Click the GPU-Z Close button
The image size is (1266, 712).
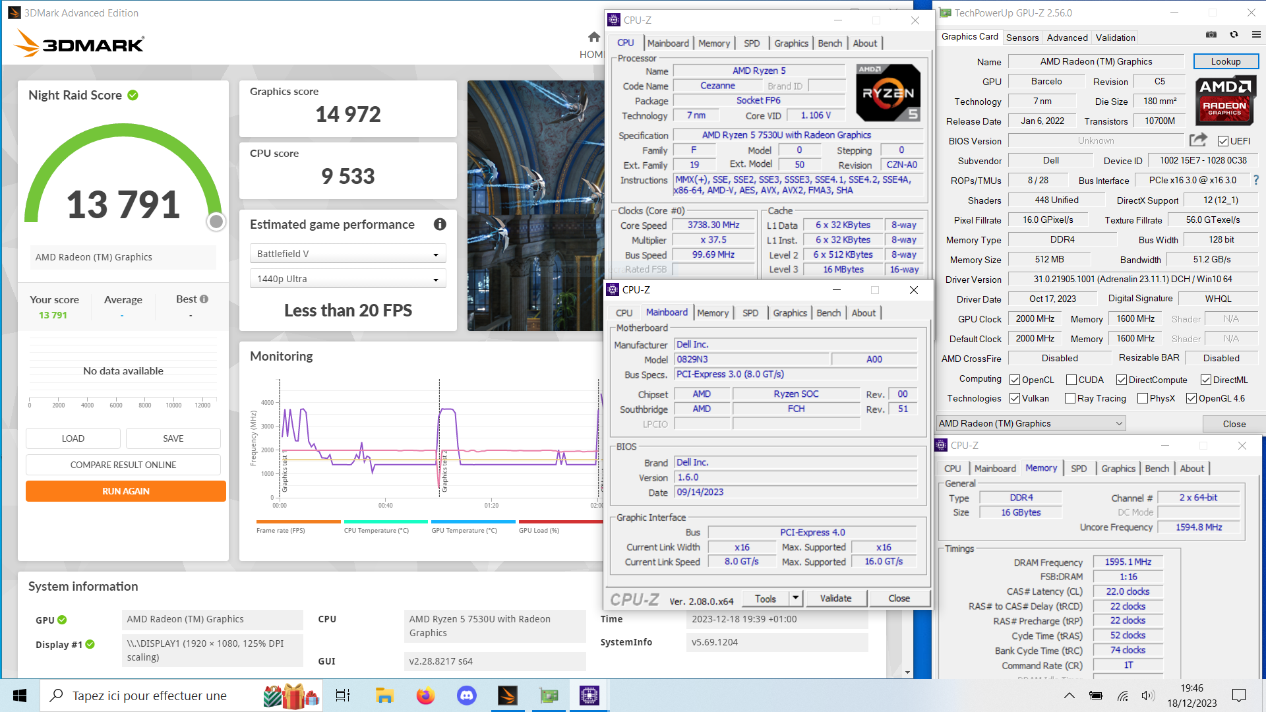(x=1234, y=423)
